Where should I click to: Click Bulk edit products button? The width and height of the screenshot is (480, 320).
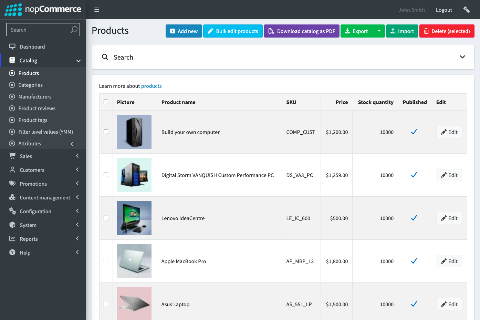tap(233, 31)
